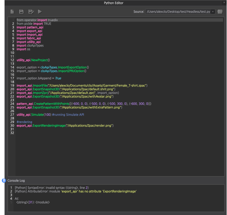Run the script with the play button

(x=40, y=12)
